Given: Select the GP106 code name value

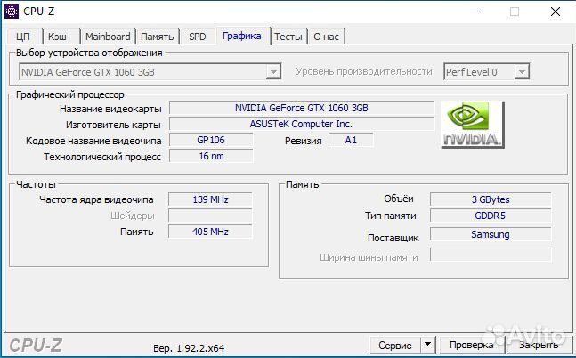Looking at the screenshot, I should point(211,140).
